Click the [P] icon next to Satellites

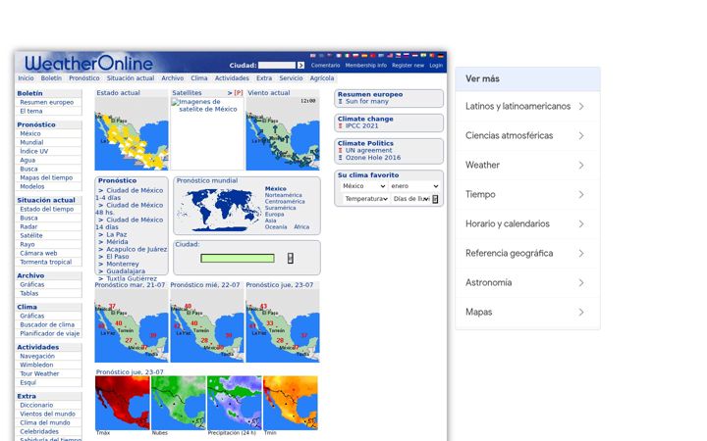tap(239, 93)
